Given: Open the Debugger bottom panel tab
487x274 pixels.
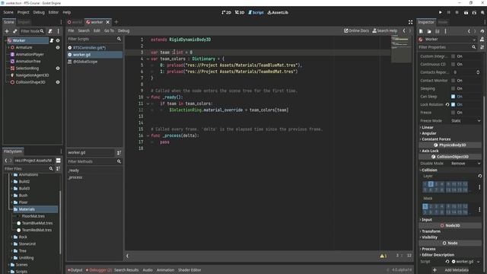Looking at the screenshot, I should (99, 270).
